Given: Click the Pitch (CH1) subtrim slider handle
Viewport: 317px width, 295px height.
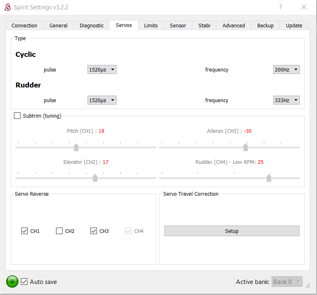Looking at the screenshot, I should pos(76,147).
